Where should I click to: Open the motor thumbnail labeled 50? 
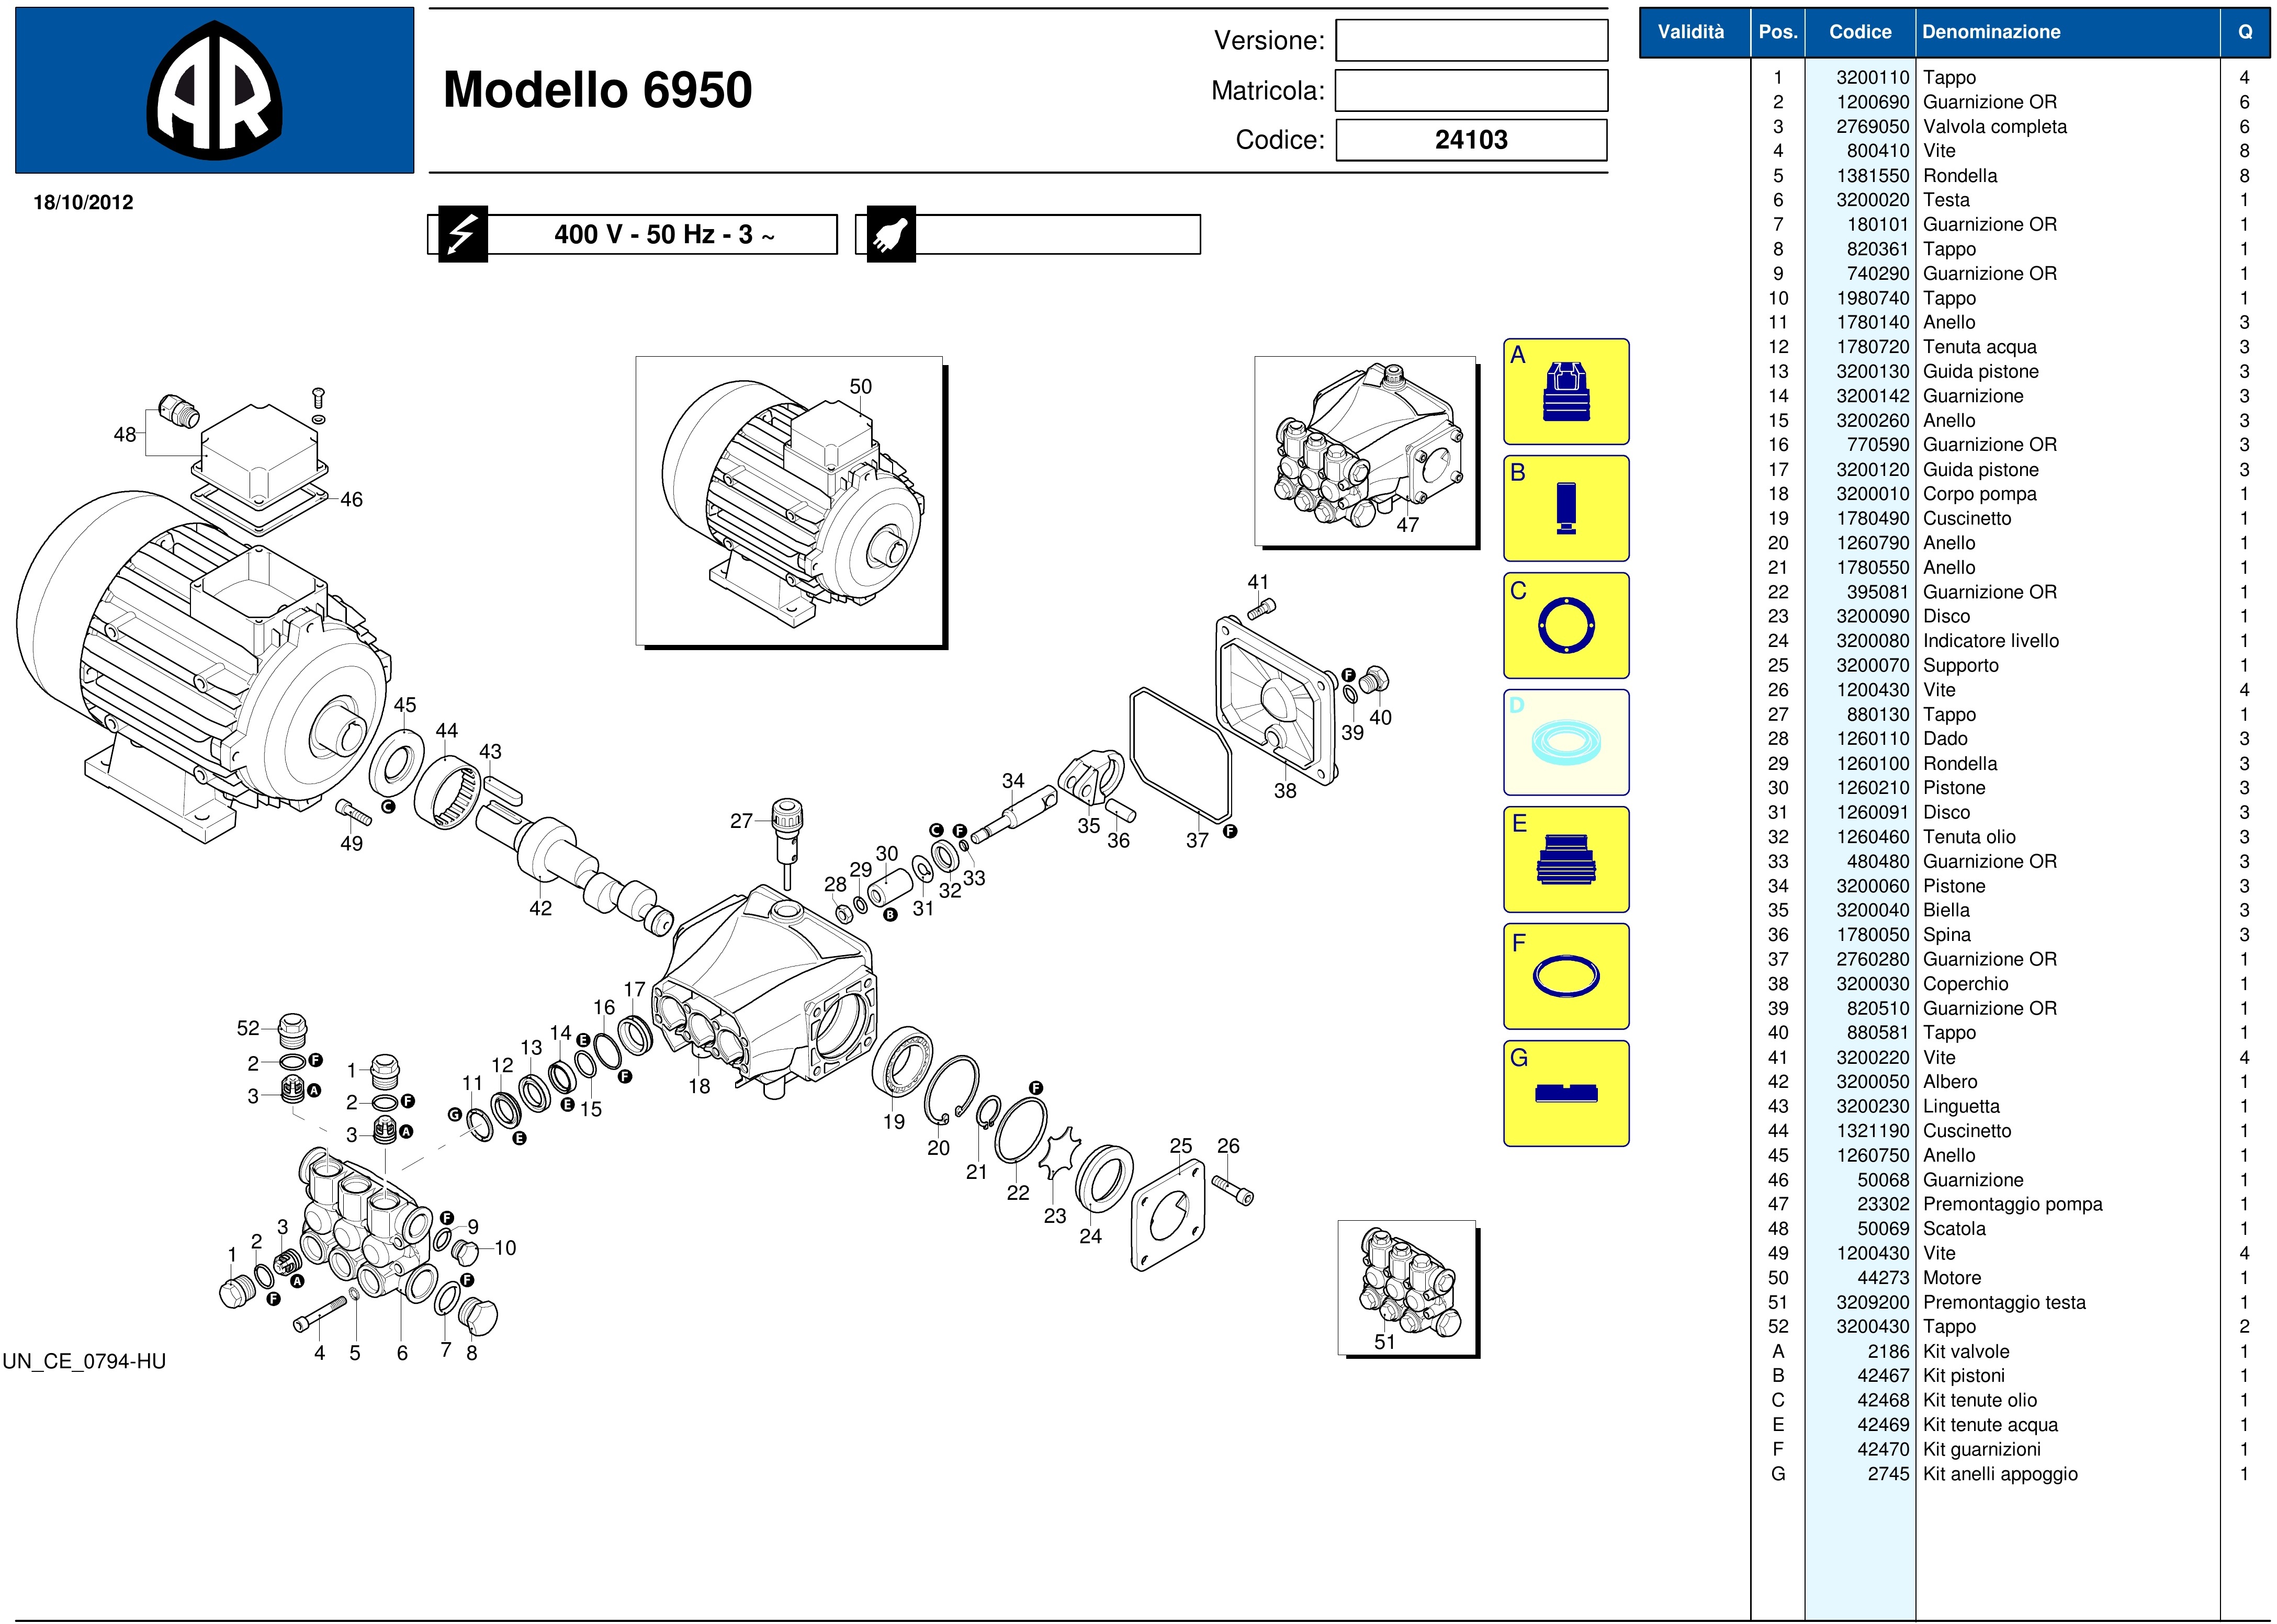[x=788, y=500]
